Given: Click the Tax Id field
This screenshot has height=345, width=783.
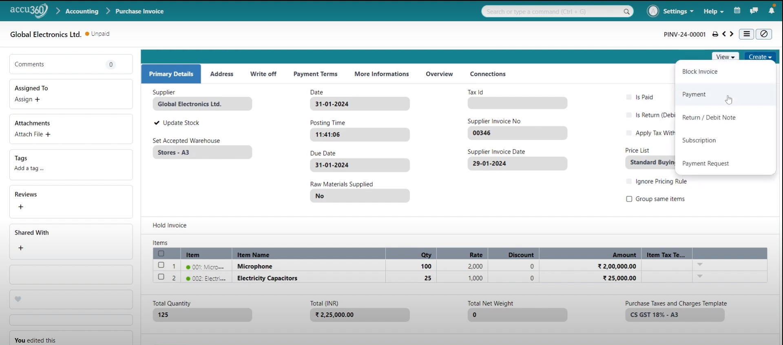Looking at the screenshot, I should (x=517, y=103).
